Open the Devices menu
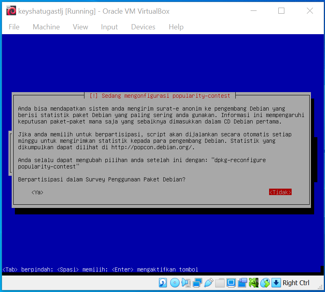Image resolution: width=325 pixels, height=292 pixels. pyautogui.click(x=143, y=27)
